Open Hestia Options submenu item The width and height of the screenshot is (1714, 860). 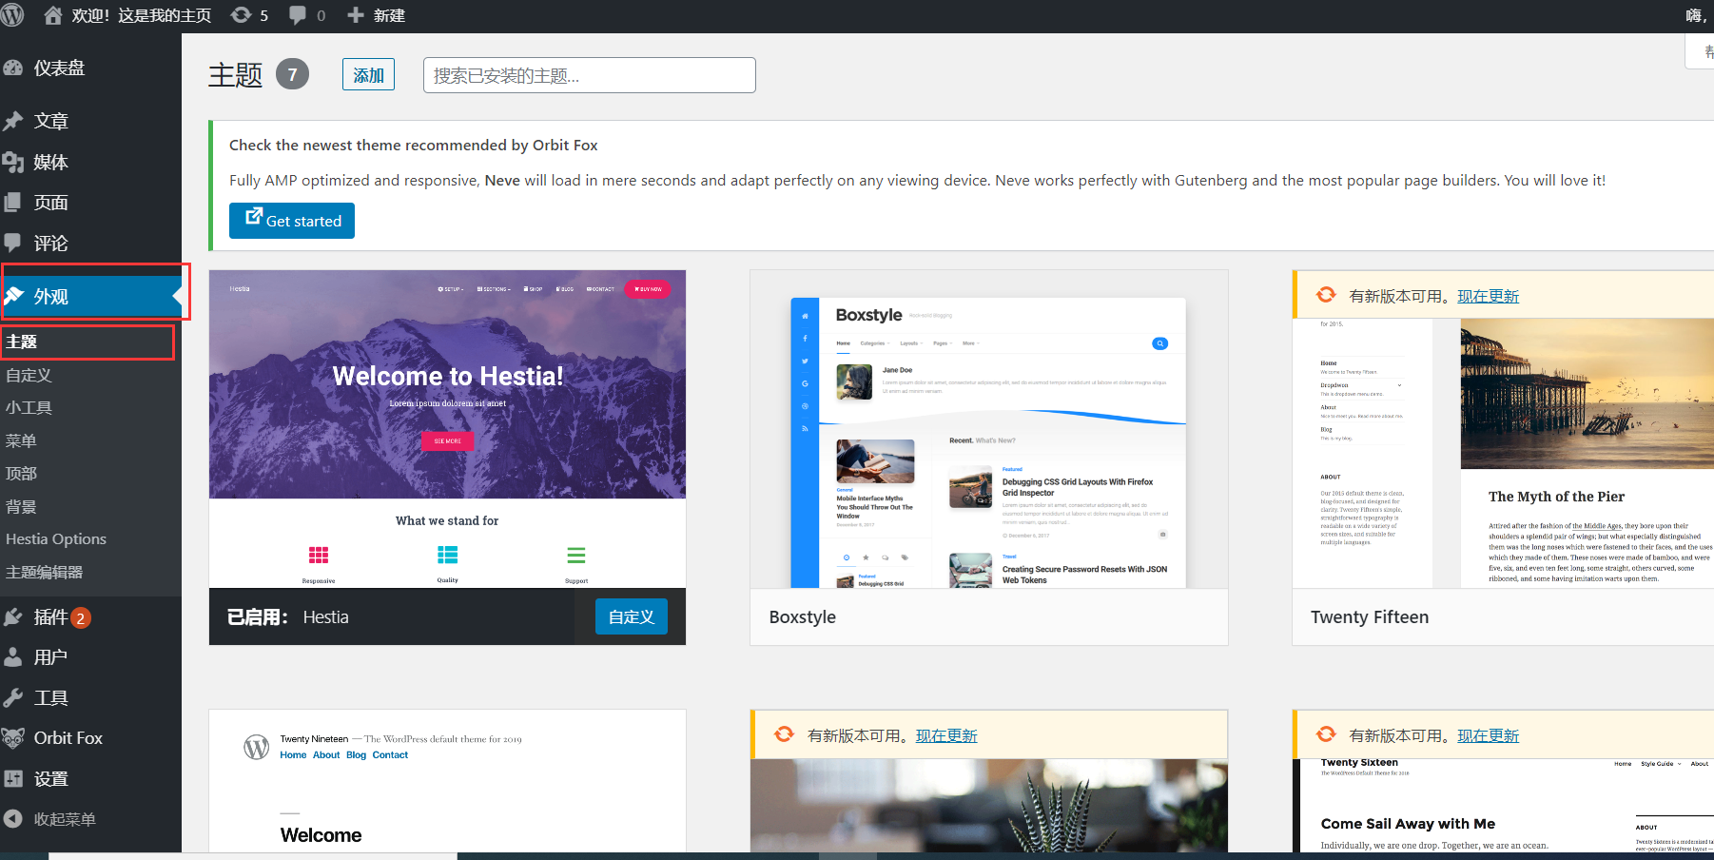pos(56,538)
